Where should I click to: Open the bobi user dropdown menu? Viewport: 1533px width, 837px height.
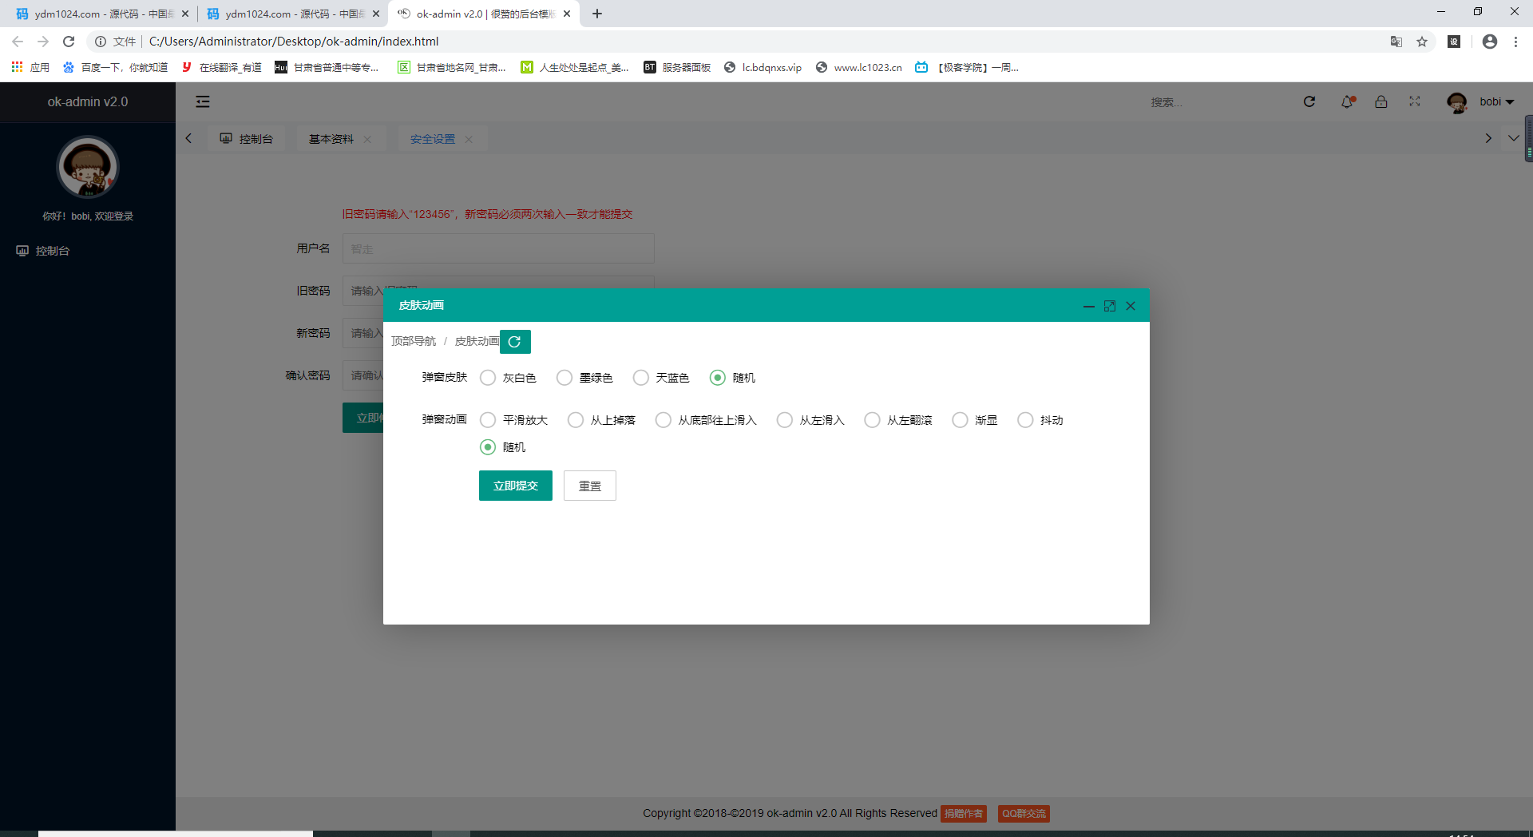(1489, 101)
